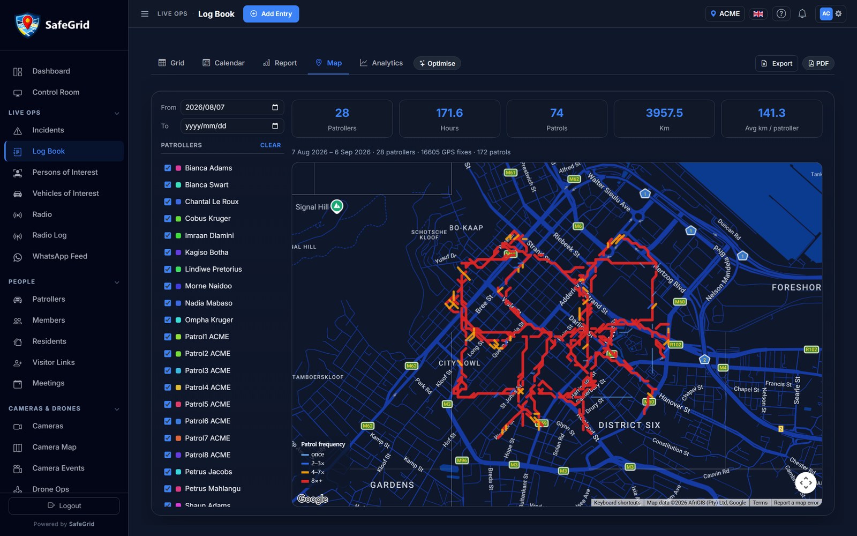857x536 pixels.
Task: Click the PDF button
Action: tap(818, 63)
